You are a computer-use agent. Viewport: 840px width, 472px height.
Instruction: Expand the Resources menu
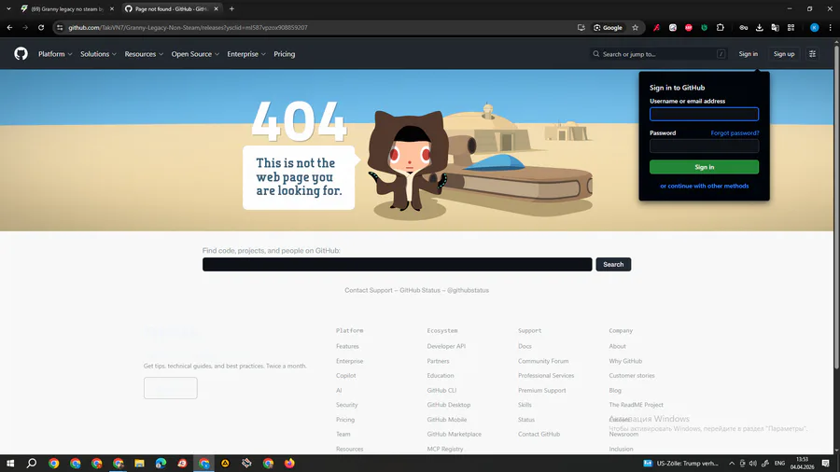(x=144, y=53)
